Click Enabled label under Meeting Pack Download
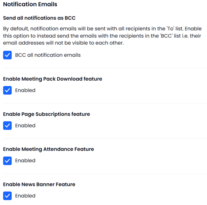This screenshot has width=207, height=205. click(x=25, y=90)
